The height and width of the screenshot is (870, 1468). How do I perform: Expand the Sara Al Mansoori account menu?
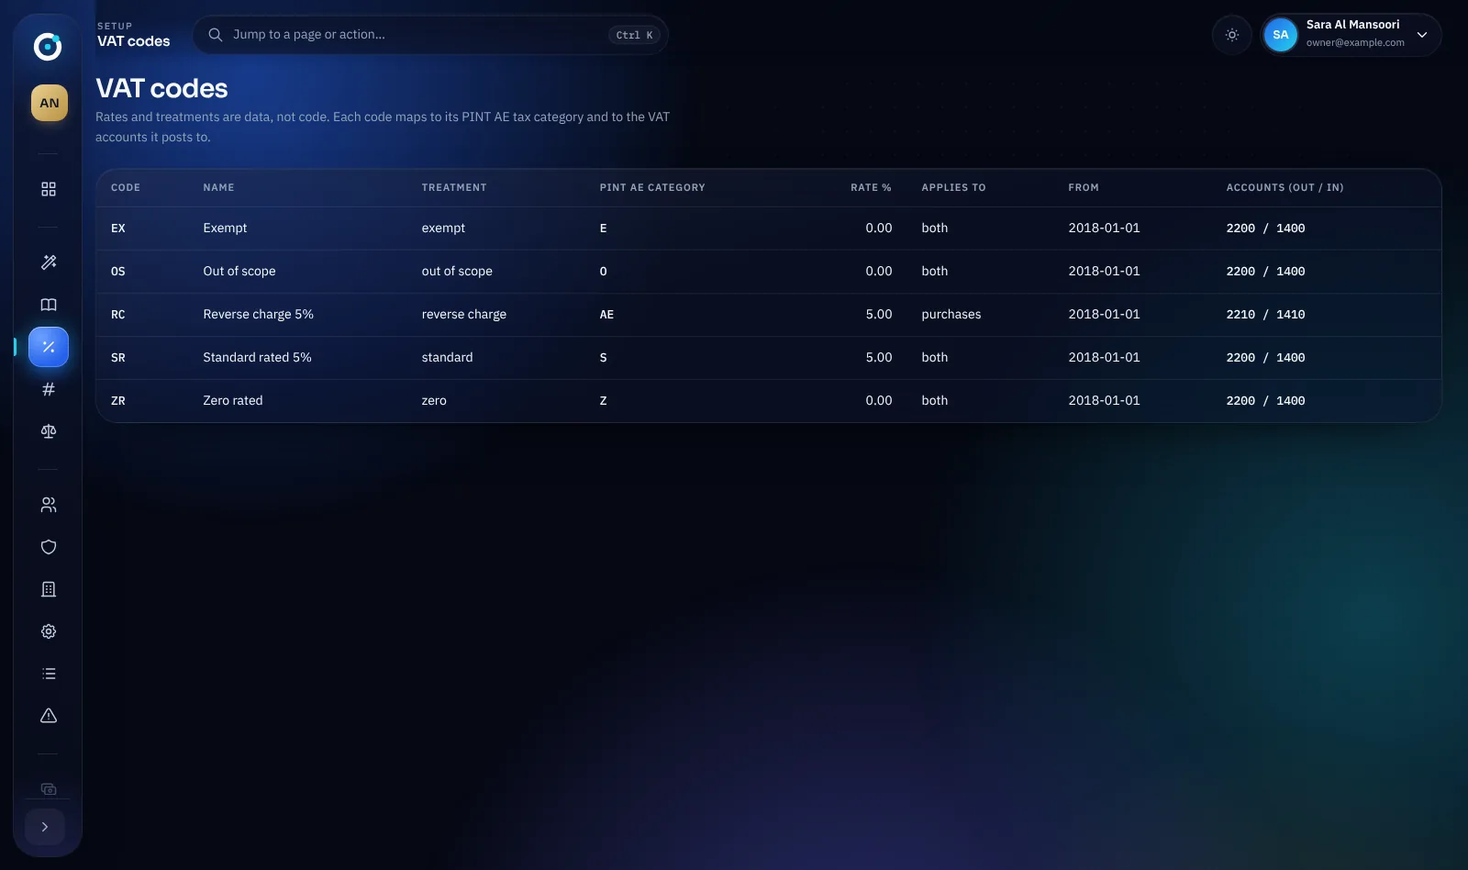[x=1351, y=35]
